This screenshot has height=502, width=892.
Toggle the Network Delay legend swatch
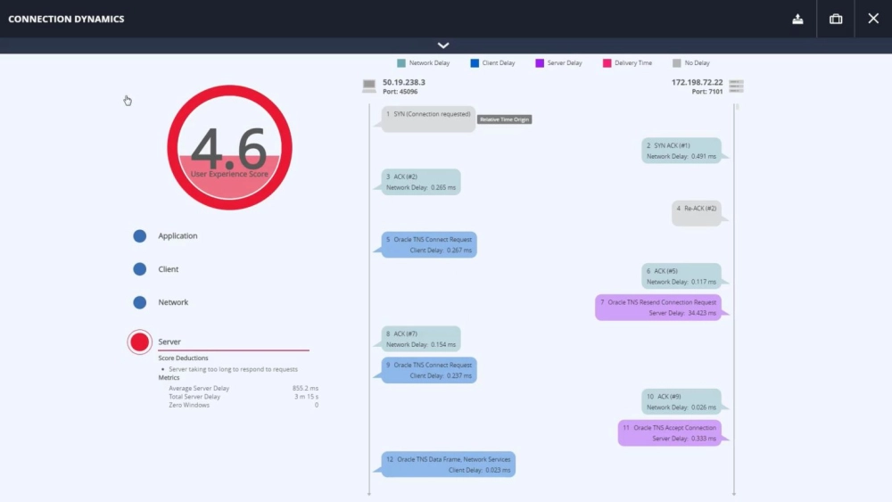(x=401, y=63)
